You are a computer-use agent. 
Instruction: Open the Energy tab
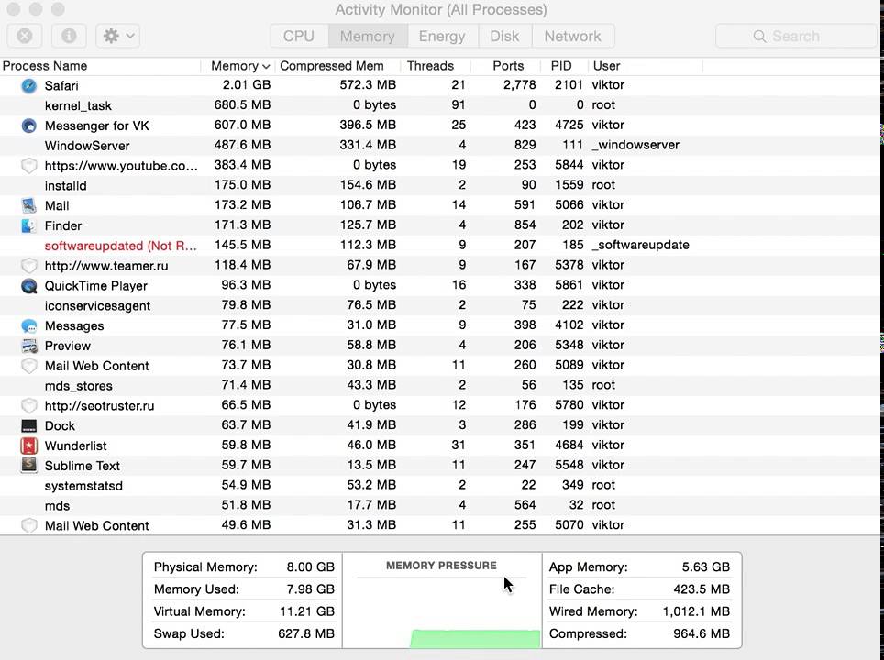pyautogui.click(x=442, y=36)
